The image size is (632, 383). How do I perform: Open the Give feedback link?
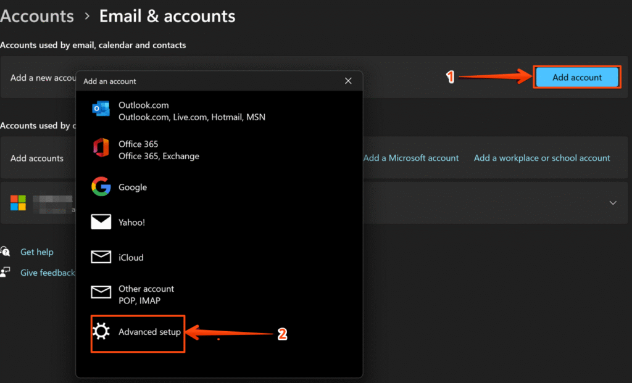48,273
